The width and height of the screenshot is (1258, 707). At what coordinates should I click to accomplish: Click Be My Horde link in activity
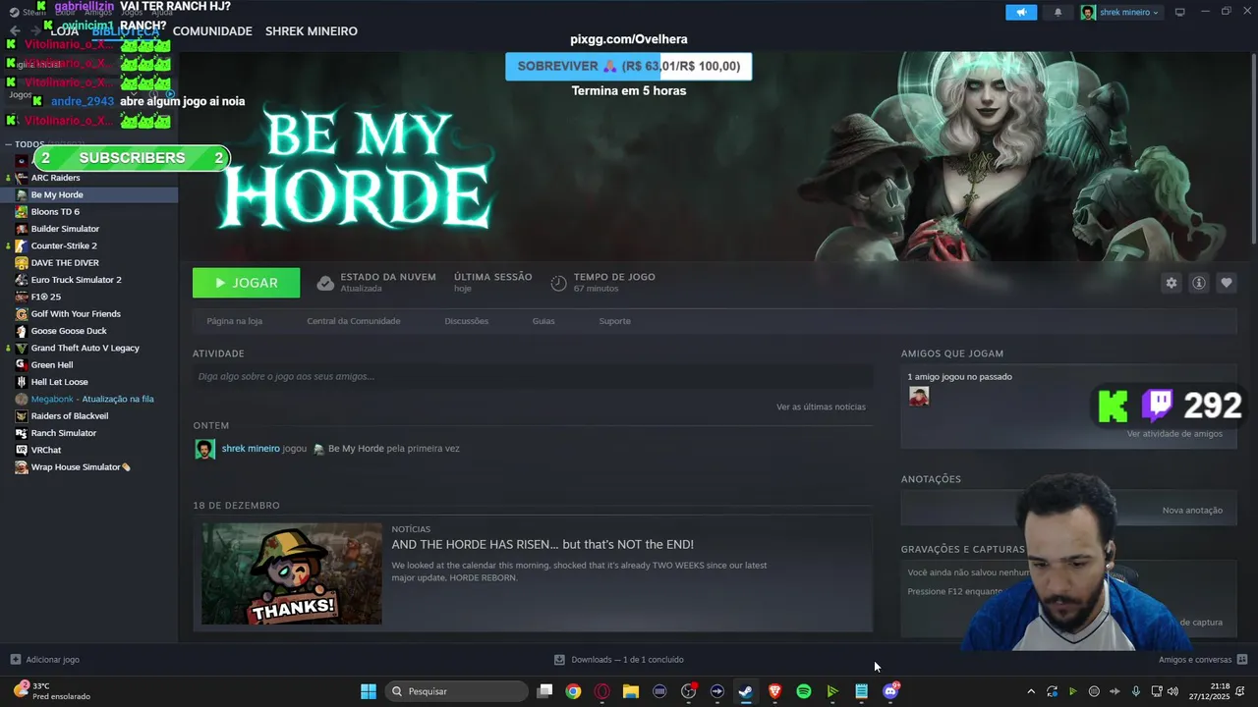click(x=356, y=449)
